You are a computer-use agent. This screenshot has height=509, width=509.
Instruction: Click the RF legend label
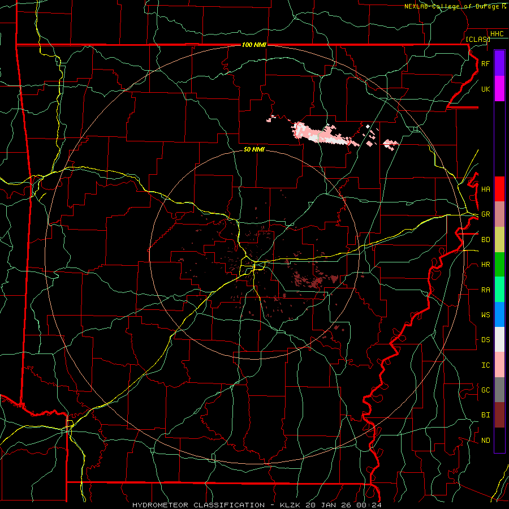click(x=485, y=63)
